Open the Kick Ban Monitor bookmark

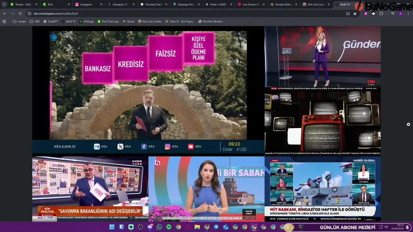point(210,22)
